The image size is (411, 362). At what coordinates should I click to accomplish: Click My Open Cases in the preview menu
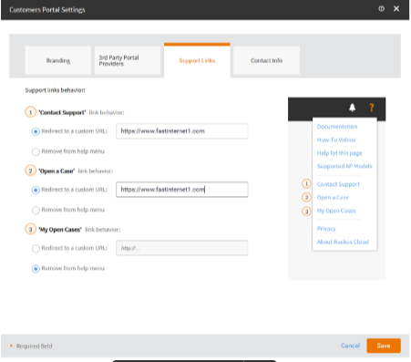[336, 211]
